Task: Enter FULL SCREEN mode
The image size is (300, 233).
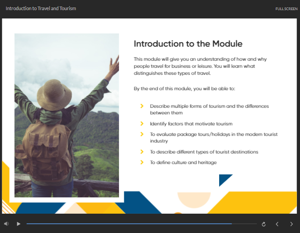Action: (286, 9)
